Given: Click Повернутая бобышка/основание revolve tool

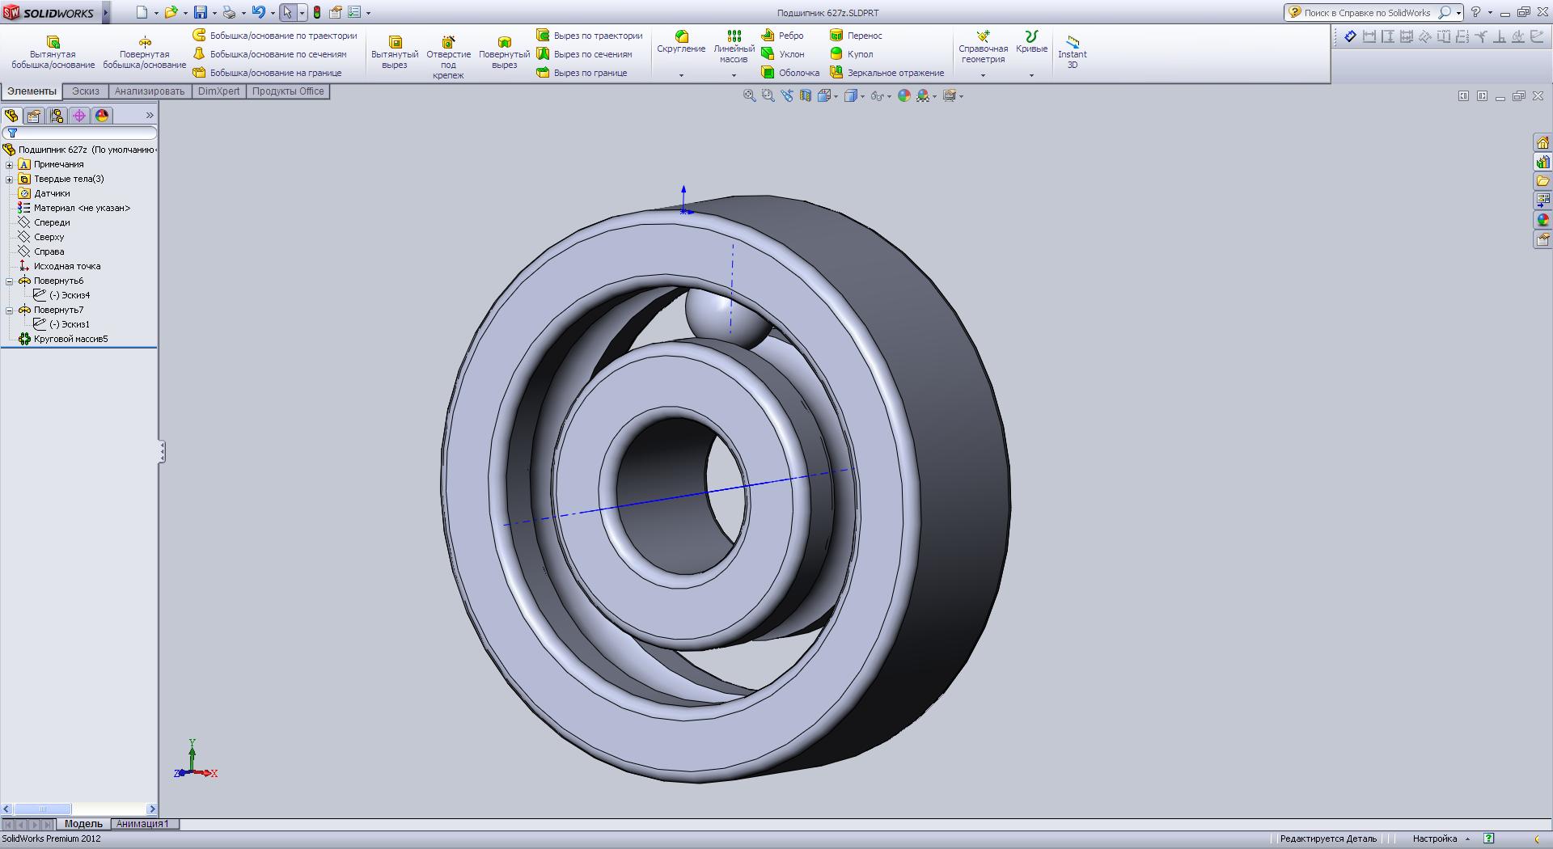Looking at the screenshot, I should [145, 52].
